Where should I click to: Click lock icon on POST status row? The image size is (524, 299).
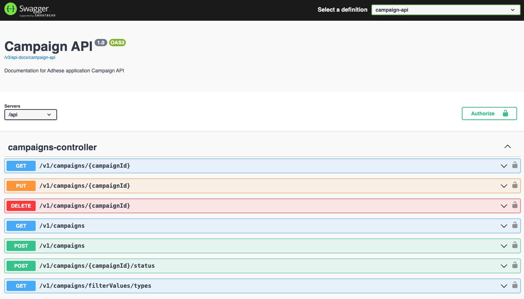(515, 265)
